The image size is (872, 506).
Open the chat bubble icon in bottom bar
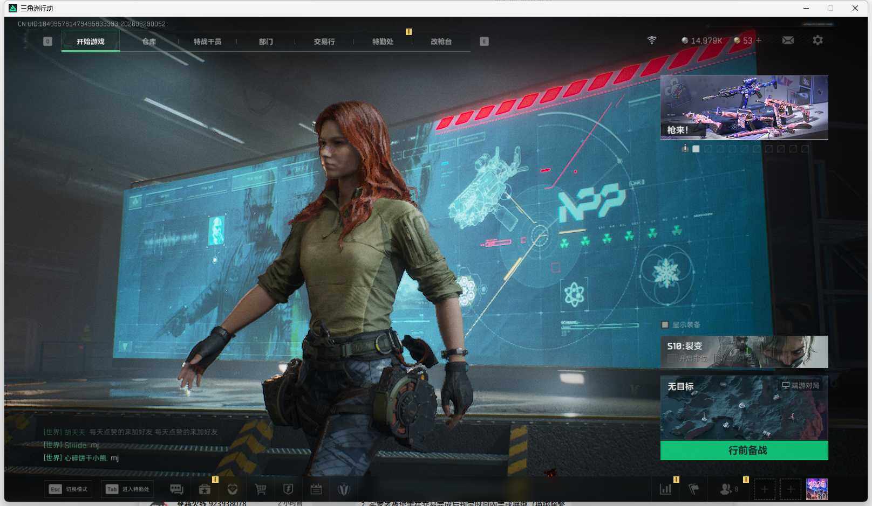(176, 489)
